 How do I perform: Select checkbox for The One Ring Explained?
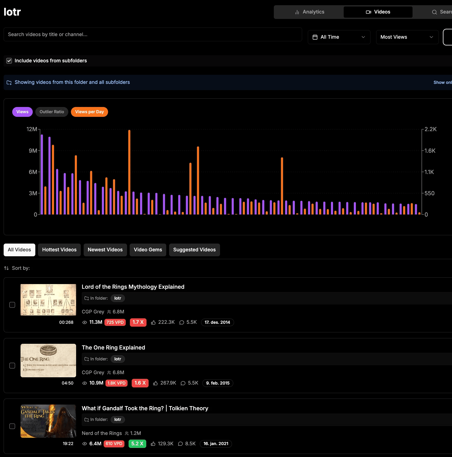coord(12,366)
